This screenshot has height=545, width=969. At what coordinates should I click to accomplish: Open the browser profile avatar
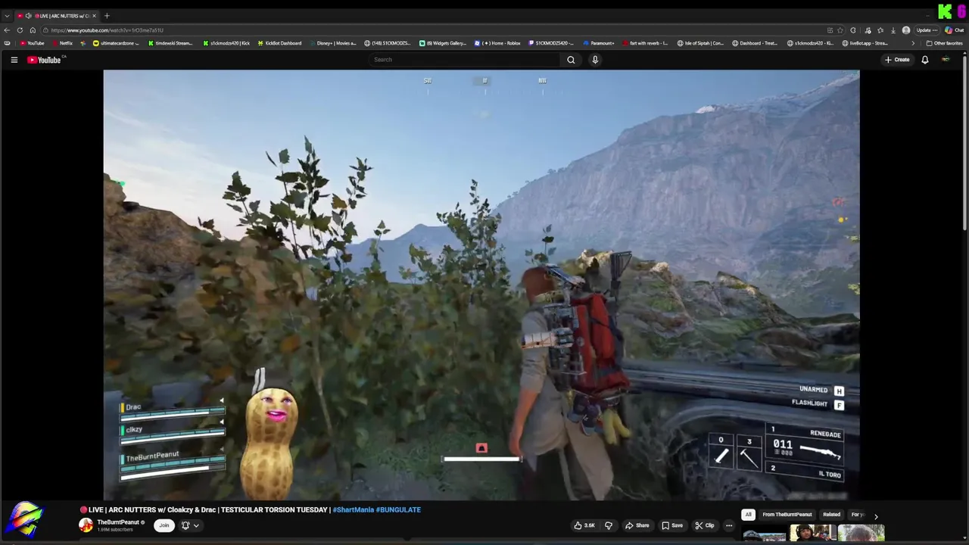(x=906, y=30)
